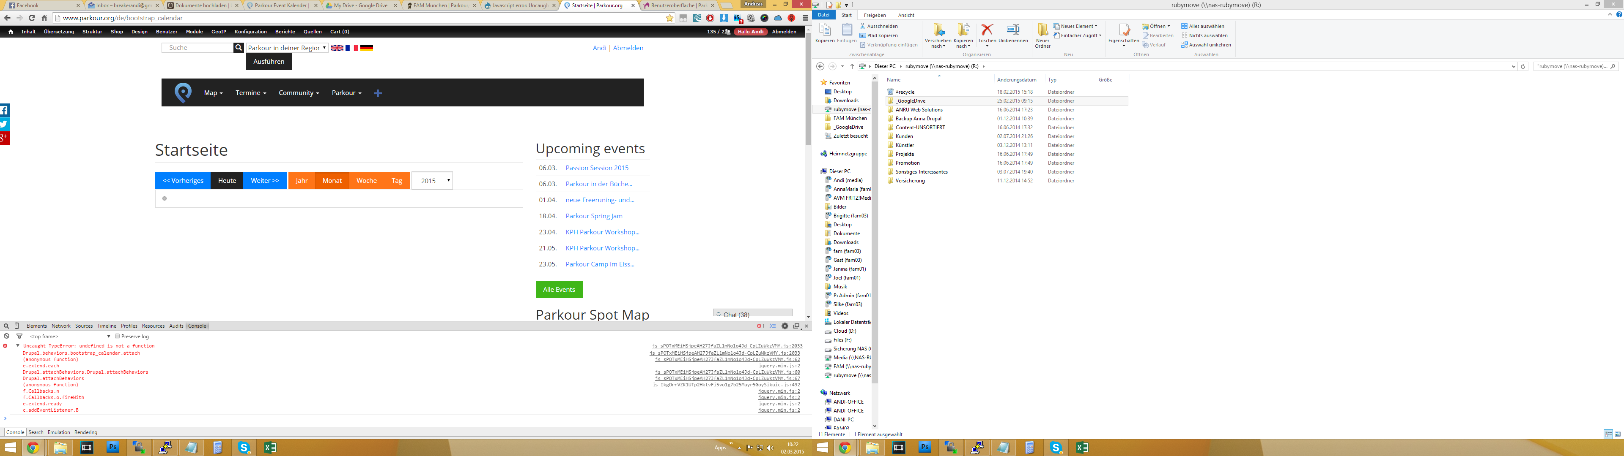Switch to the Network DevTools tab
Image resolution: width=1624 pixels, height=456 pixels.
(x=60, y=326)
